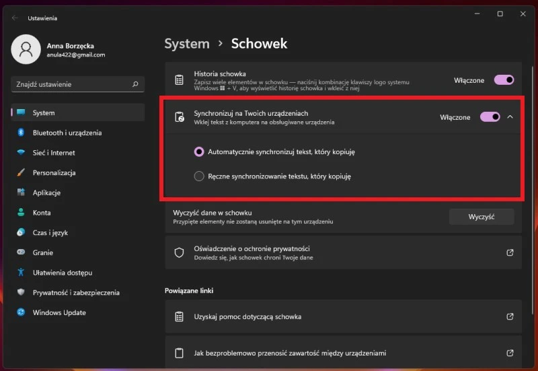Go to Granie settings
Image resolution: width=538 pixels, height=371 pixels.
pos(78,252)
